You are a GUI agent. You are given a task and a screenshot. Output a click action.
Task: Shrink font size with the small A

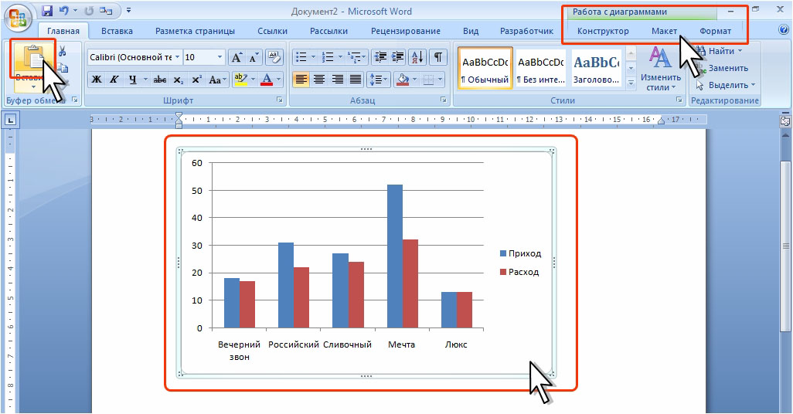[254, 57]
